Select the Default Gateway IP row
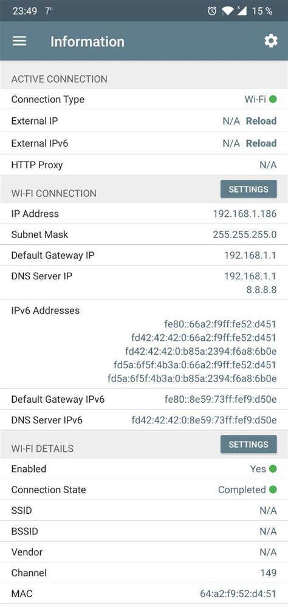 click(144, 255)
